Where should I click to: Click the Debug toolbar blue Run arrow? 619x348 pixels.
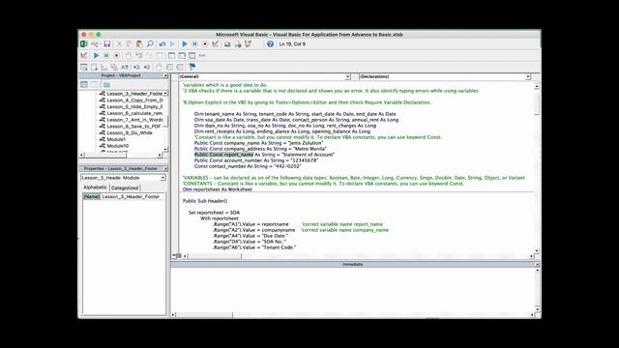[96, 55]
